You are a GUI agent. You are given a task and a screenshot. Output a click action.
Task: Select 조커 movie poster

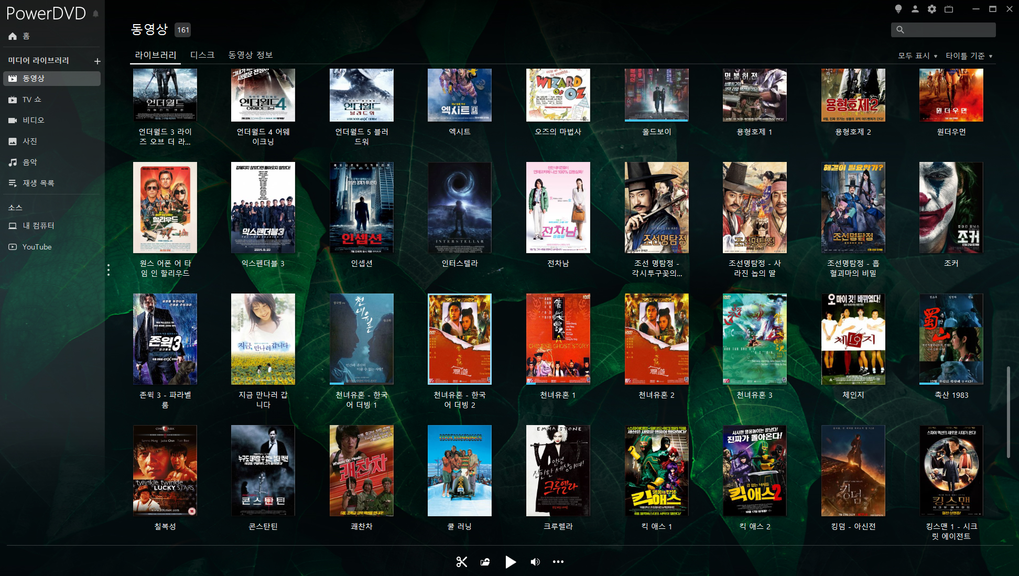pyautogui.click(x=951, y=208)
